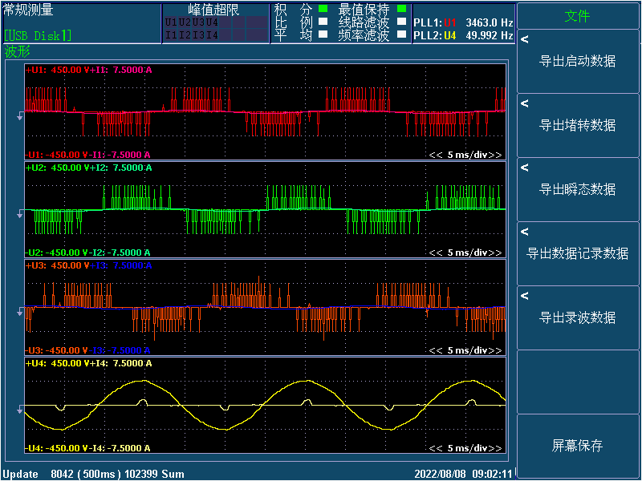
Task: Toggle the 积分 (integration) indicator box
Action: point(323,10)
